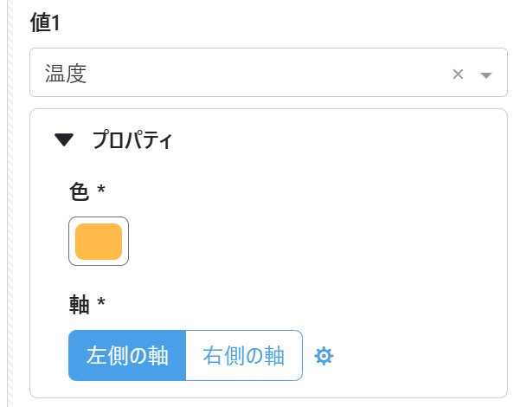Click empty space right of the color swatch

click(x=303, y=242)
